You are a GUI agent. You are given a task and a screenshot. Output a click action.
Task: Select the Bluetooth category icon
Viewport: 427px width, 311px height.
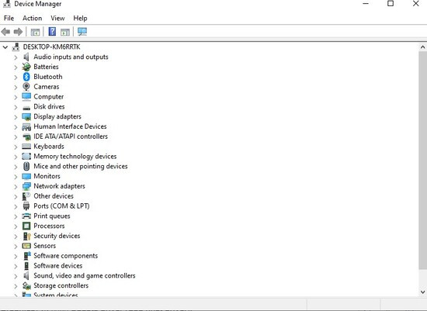(26, 77)
